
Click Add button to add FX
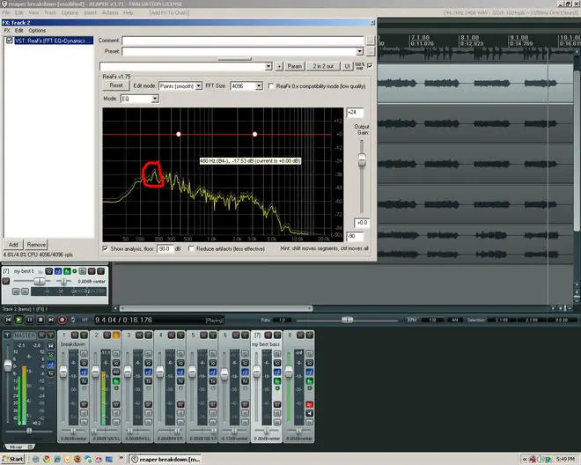pyautogui.click(x=13, y=244)
